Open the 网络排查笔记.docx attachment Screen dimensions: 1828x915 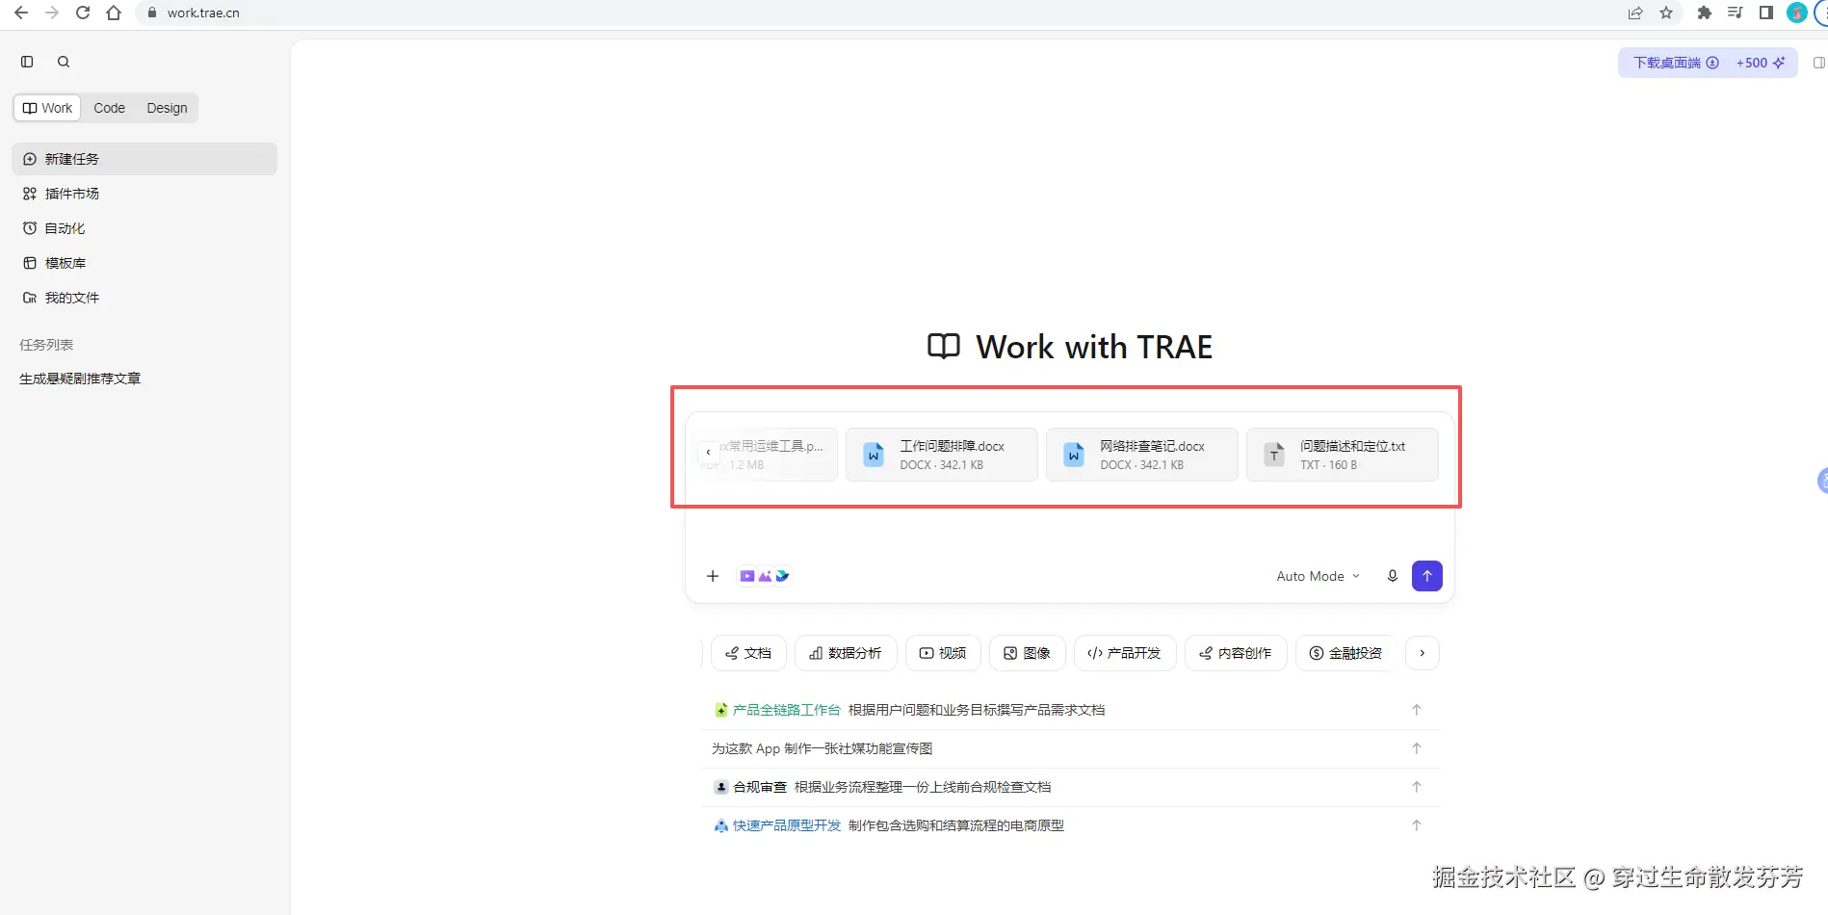click(x=1142, y=455)
